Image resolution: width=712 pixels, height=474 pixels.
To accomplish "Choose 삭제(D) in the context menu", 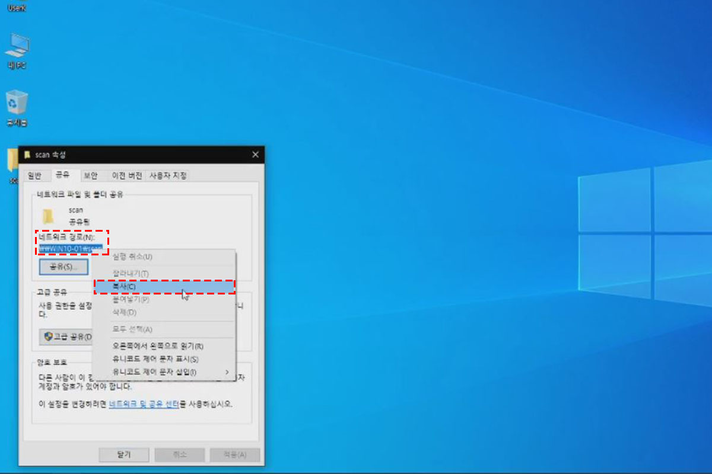I will click(x=165, y=312).
